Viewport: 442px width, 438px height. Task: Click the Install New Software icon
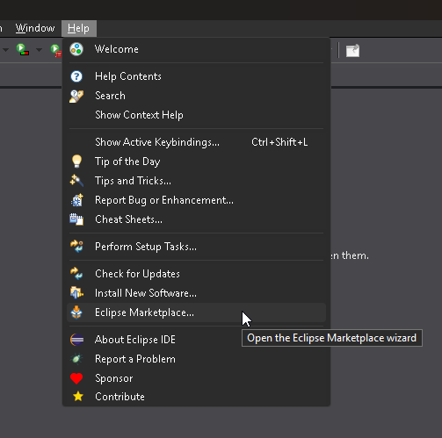tap(76, 293)
